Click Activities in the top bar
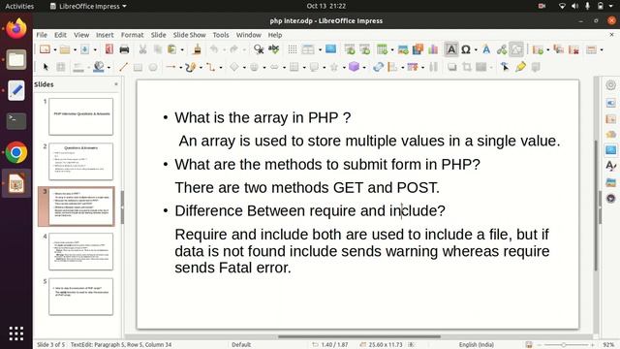Image resolution: width=620 pixels, height=349 pixels. pos(19,6)
